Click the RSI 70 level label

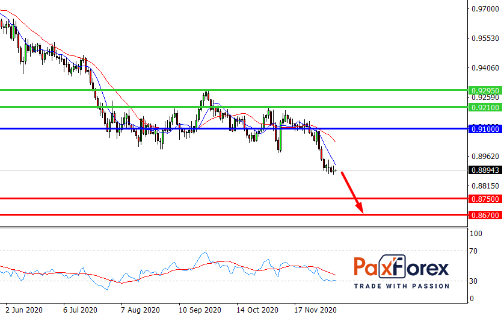(473, 251)
